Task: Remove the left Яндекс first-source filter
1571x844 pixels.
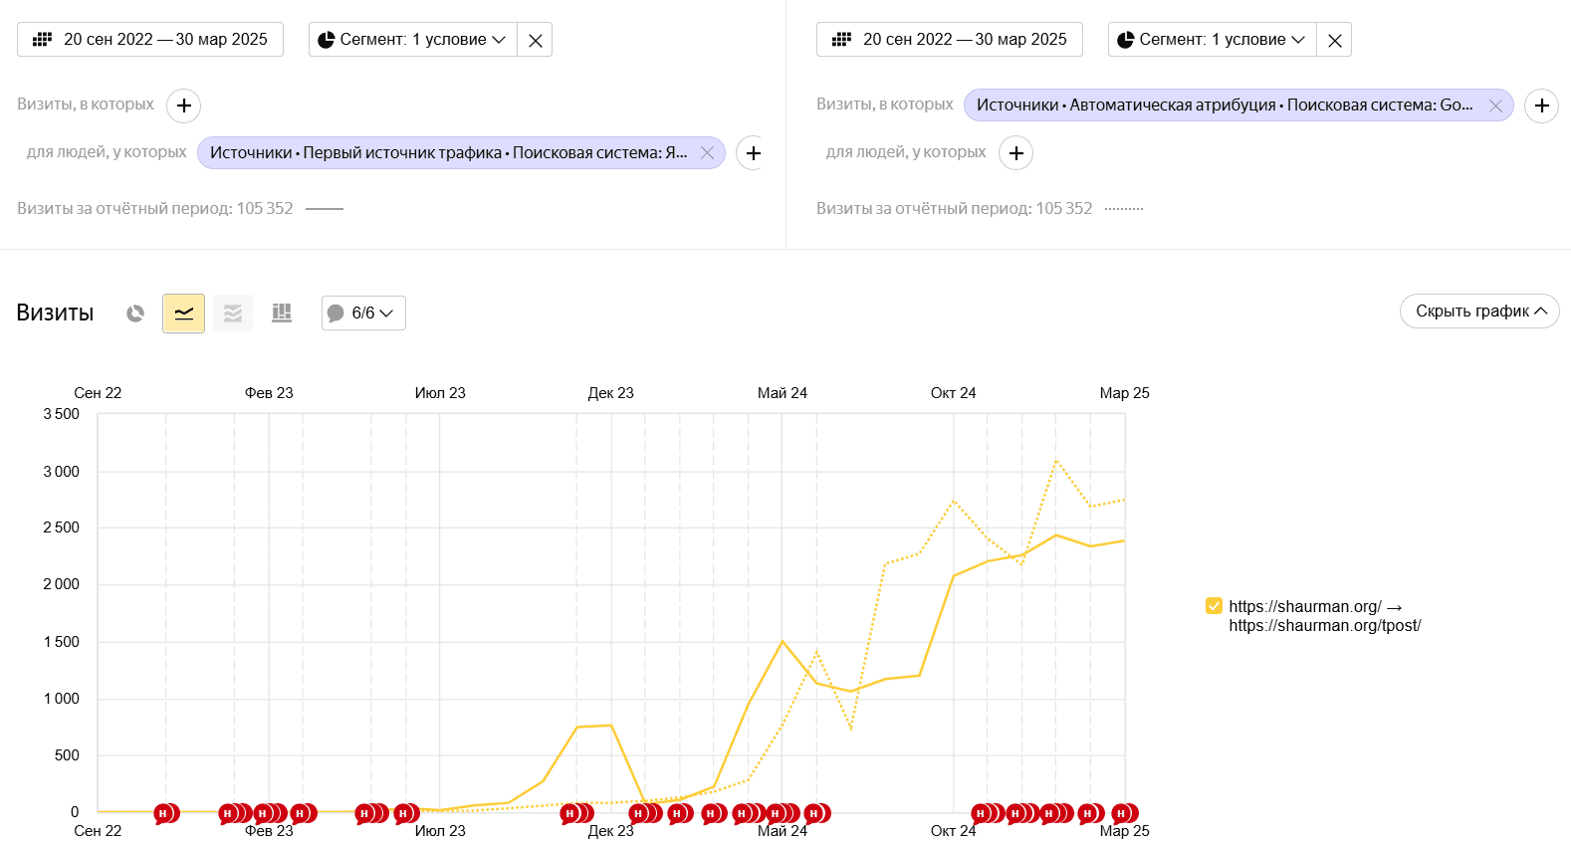Action: (x=707, y=153)
